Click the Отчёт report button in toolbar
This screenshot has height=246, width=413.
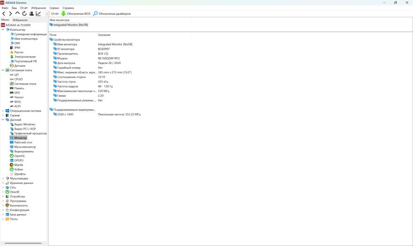tap(52, 14)
